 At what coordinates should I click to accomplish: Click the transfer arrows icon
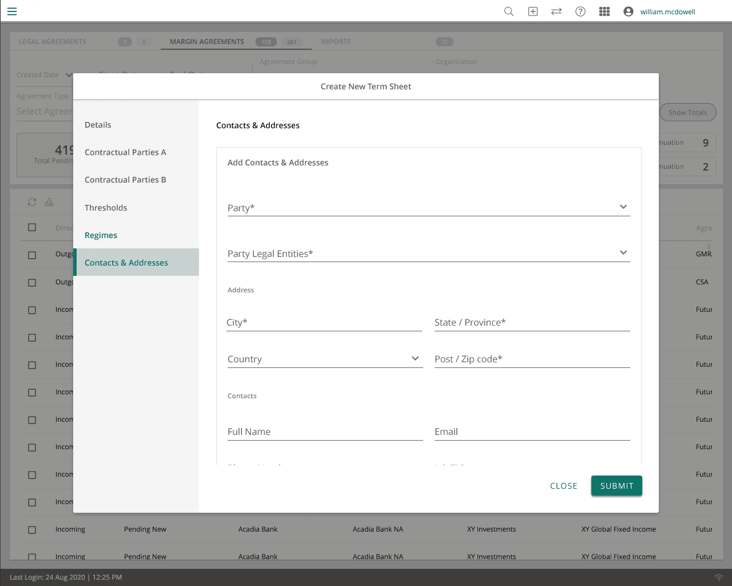pyautogui.click(x=556, y=11)
